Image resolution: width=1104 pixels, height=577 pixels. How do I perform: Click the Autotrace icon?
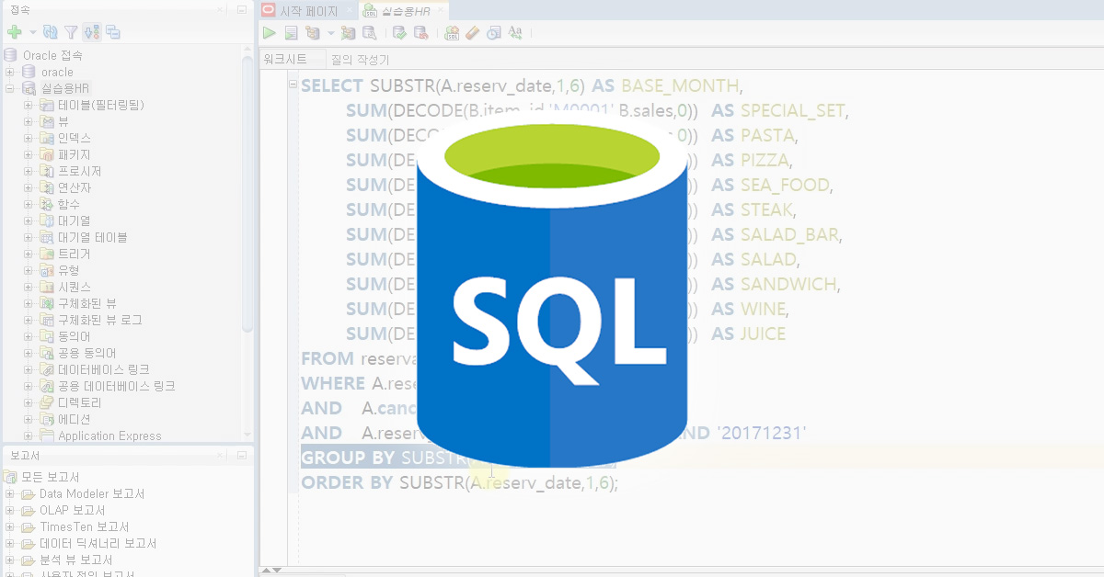point(348,32)
